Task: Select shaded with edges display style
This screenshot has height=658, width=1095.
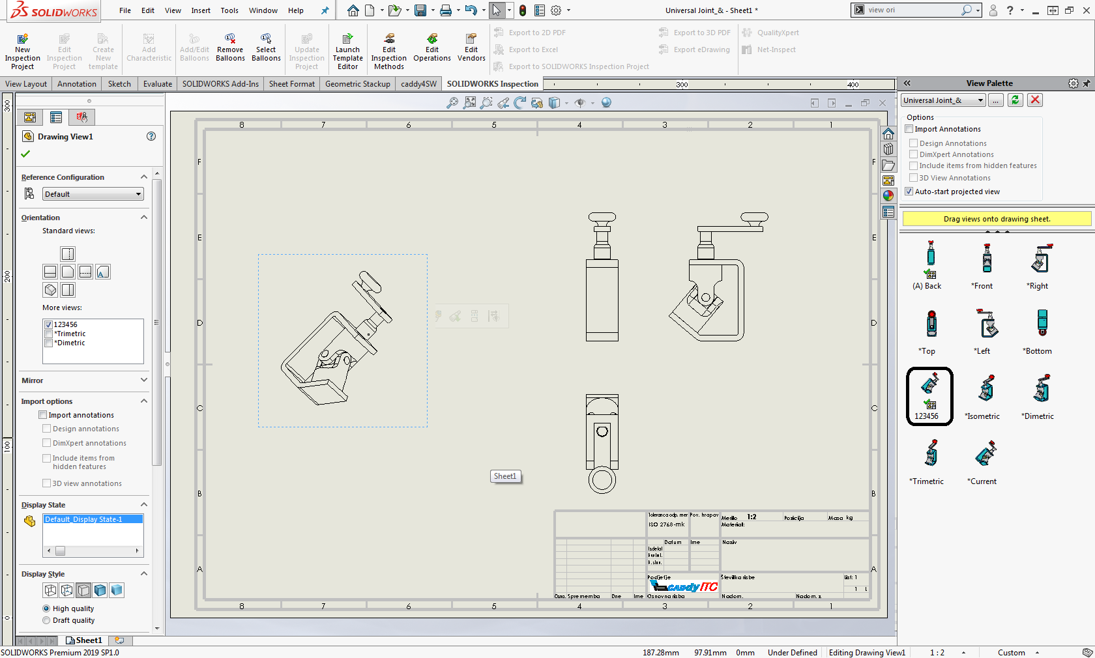Action: [100, 590]
